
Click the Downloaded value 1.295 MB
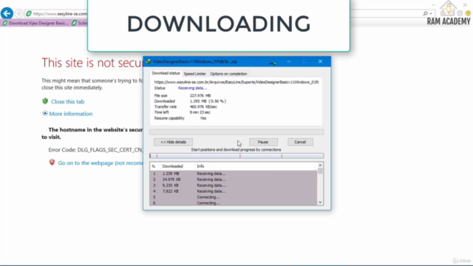coord(208,101)
